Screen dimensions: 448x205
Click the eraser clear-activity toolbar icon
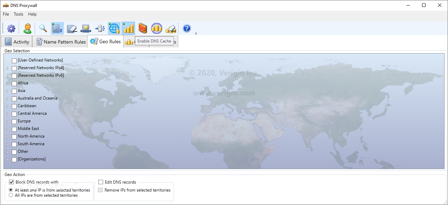point(72,28)
